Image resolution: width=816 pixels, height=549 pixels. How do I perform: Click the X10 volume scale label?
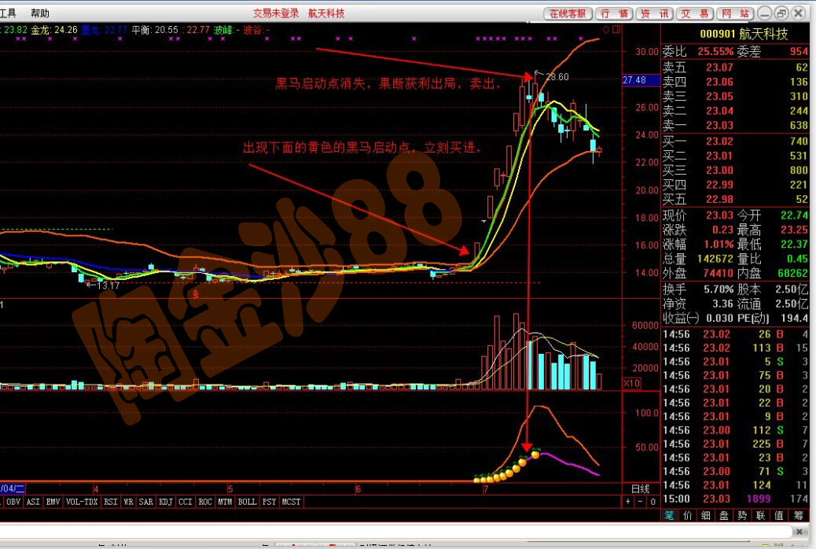click(x=630, y=382)
